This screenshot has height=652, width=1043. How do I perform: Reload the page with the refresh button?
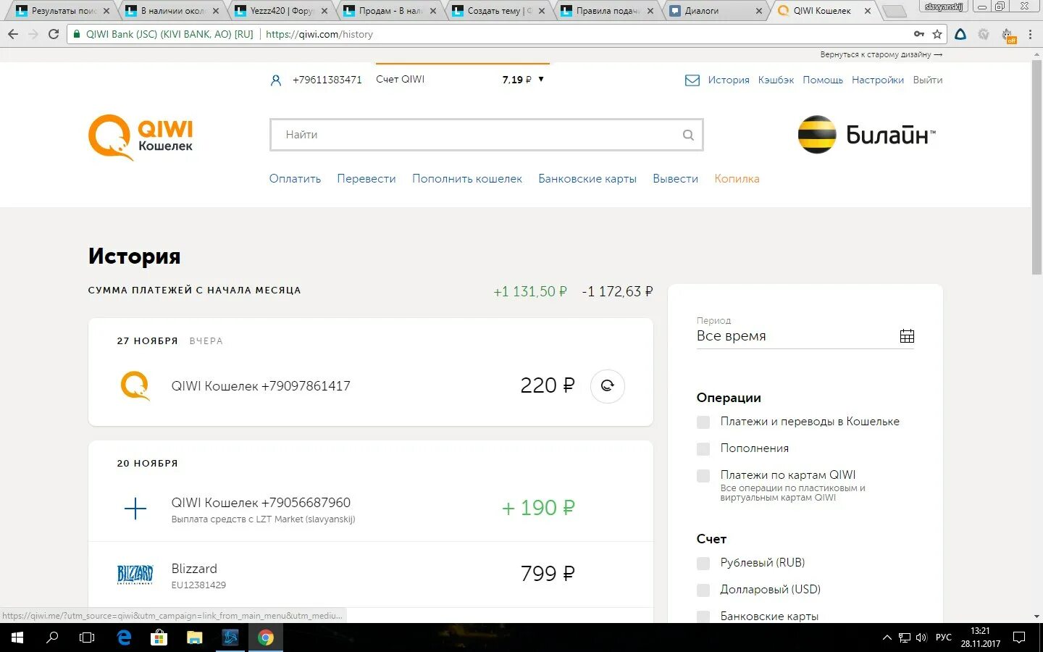pos(54,34)
